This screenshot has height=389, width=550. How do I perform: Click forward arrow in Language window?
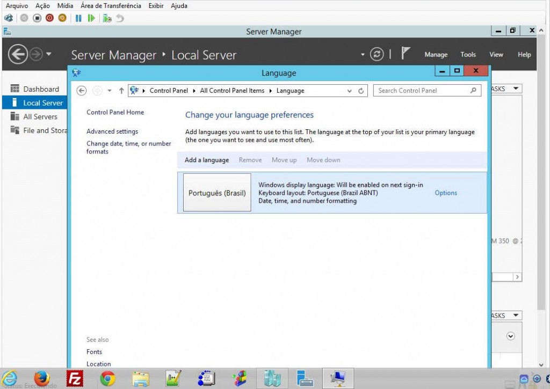pyautogui.click(x=97, y=91)
